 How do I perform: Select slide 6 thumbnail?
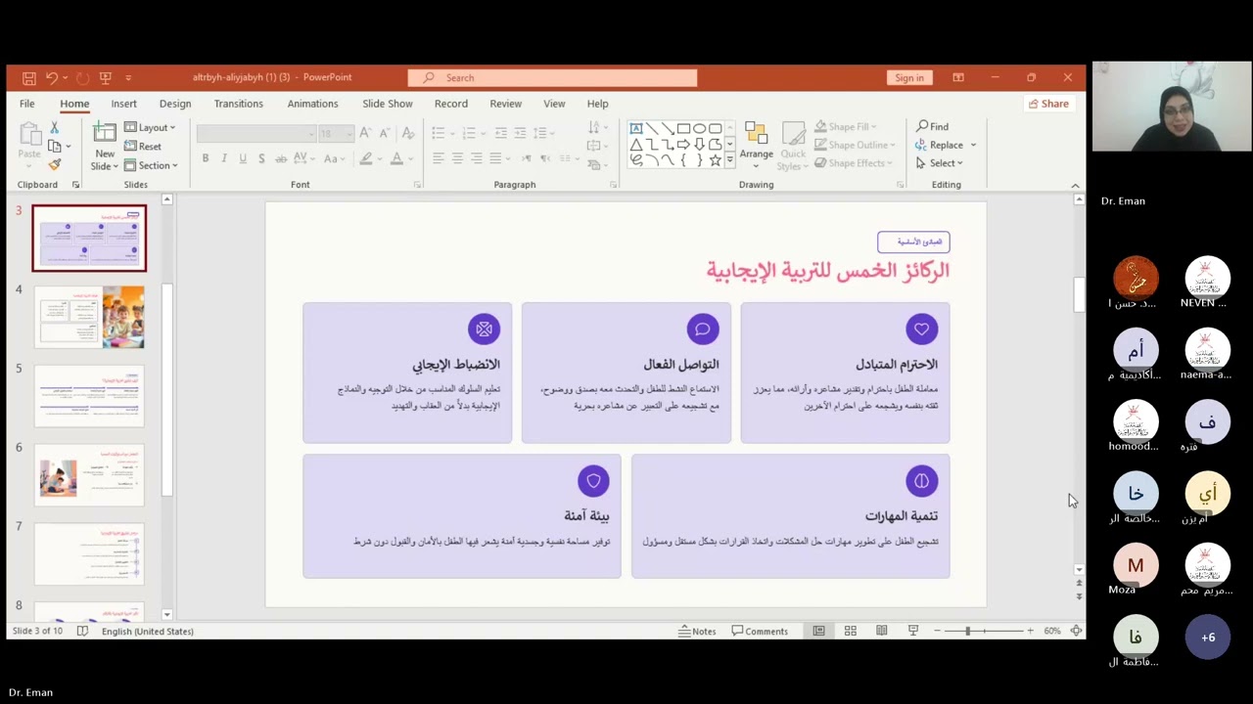click(89, 475)
